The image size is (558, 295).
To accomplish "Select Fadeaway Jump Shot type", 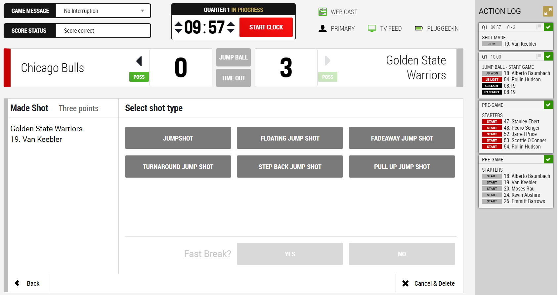I will click(402, 138).
